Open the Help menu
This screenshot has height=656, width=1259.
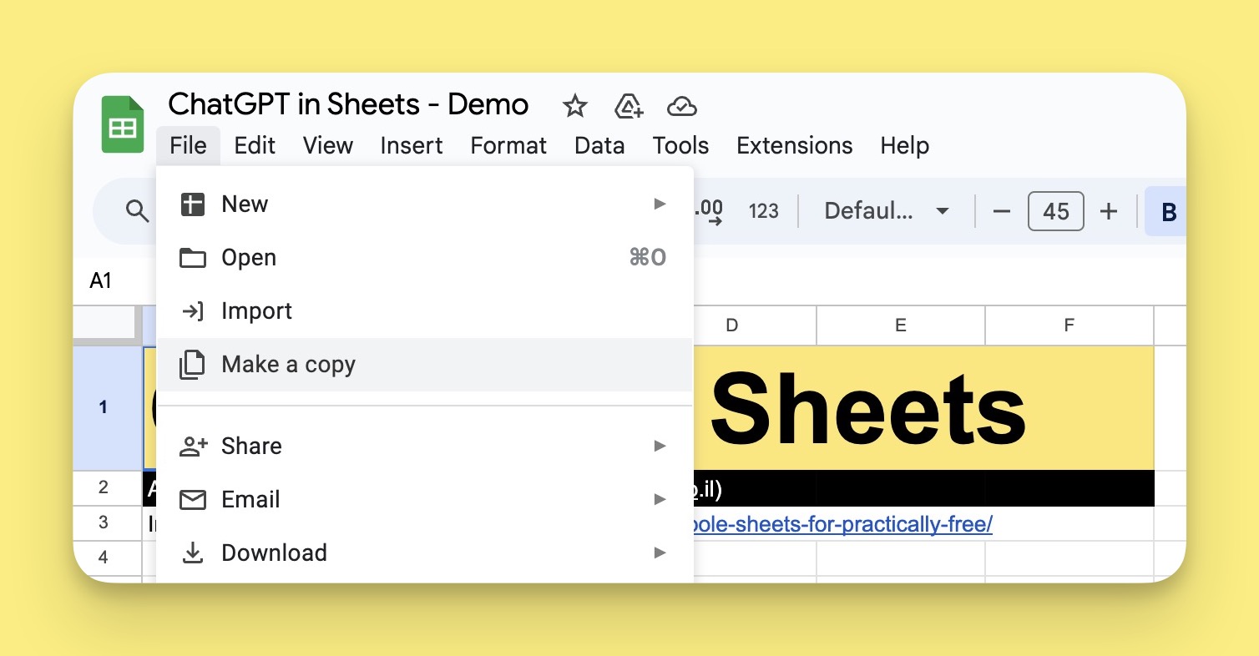click(905, 145)
